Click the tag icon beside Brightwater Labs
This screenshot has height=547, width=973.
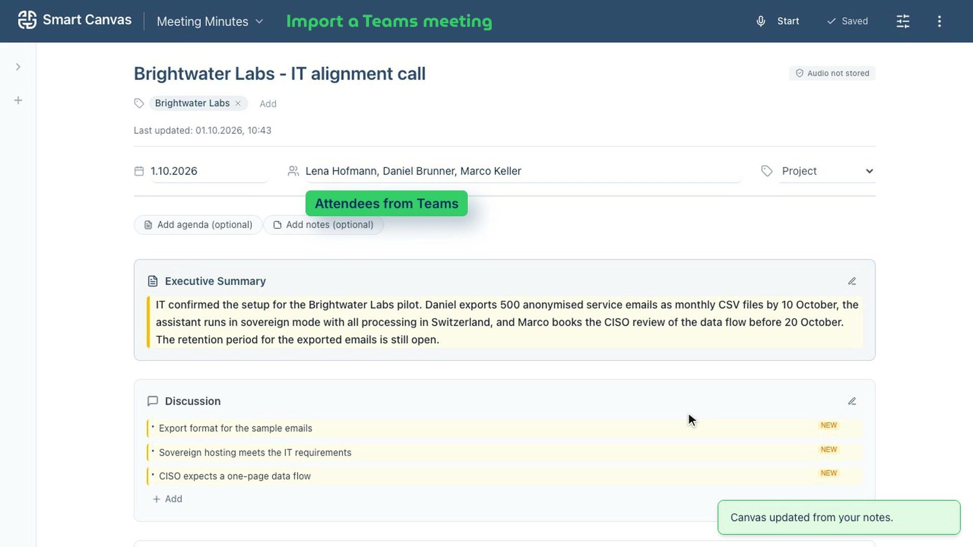point(139,103)
